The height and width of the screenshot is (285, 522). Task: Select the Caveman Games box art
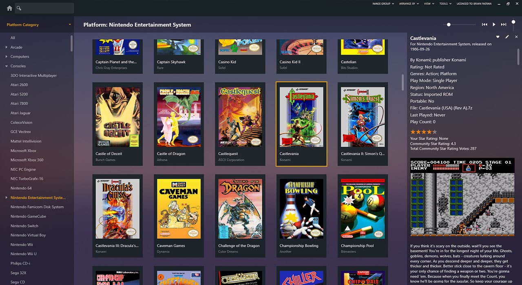click(x=179, y=208)
